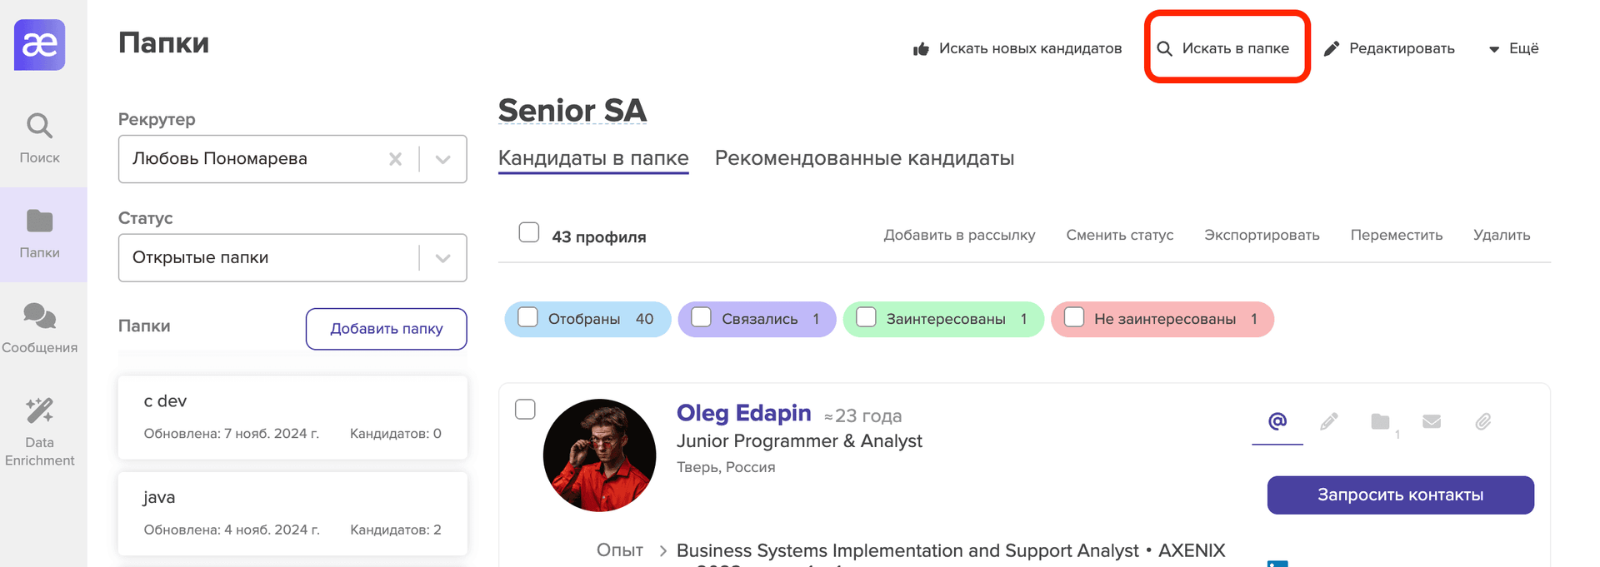The height and width of the screenshot is (567, 1600).
Task: Expand the Рекрутер dropdown
Action: point(442,159)
